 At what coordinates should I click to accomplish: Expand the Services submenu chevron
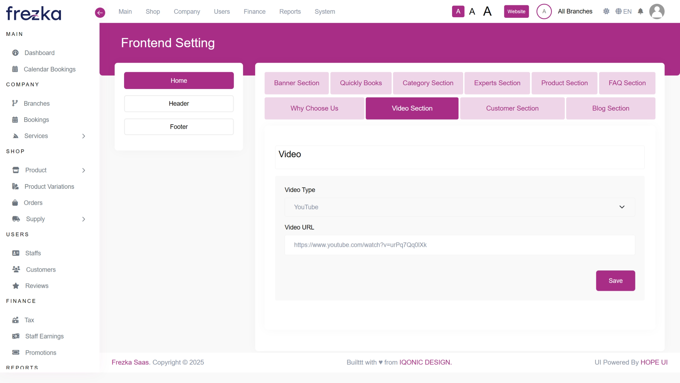84,136
